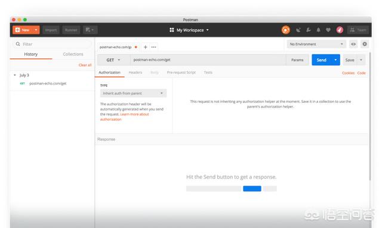
Task: Open the GET method dropdown
Action: click(113, 60)
